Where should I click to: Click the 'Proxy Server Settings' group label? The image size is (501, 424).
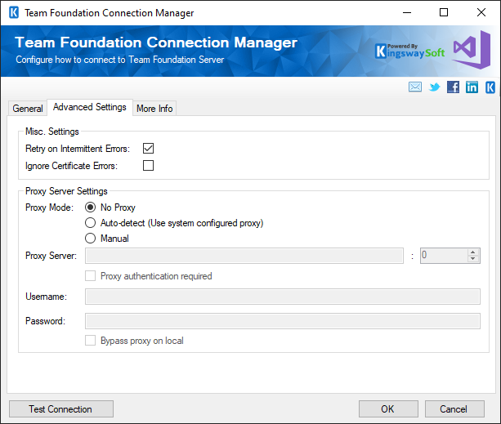[66, 191]
